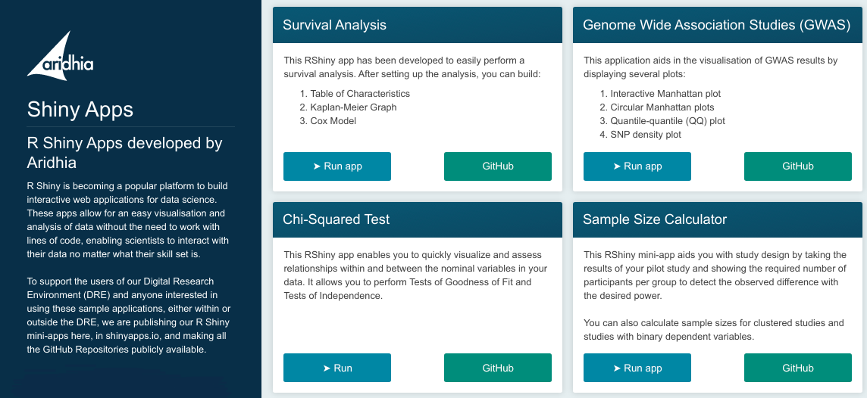Run the Chi-Squared Test app
This screenshot has height=398, width=867.
point(337,368)
